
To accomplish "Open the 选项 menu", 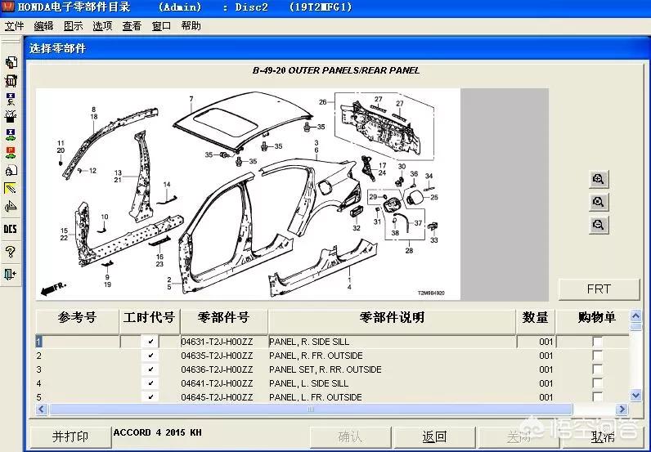I will pyautogui.click(x=102, y=25).
